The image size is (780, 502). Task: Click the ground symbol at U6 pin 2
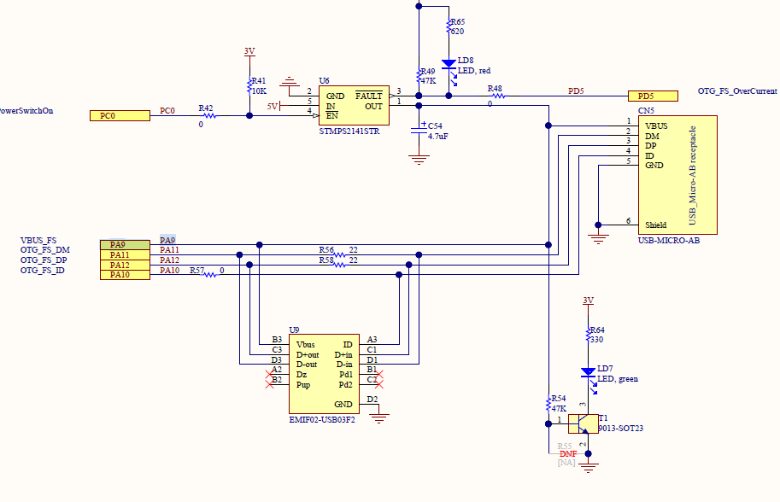point(290,82)
